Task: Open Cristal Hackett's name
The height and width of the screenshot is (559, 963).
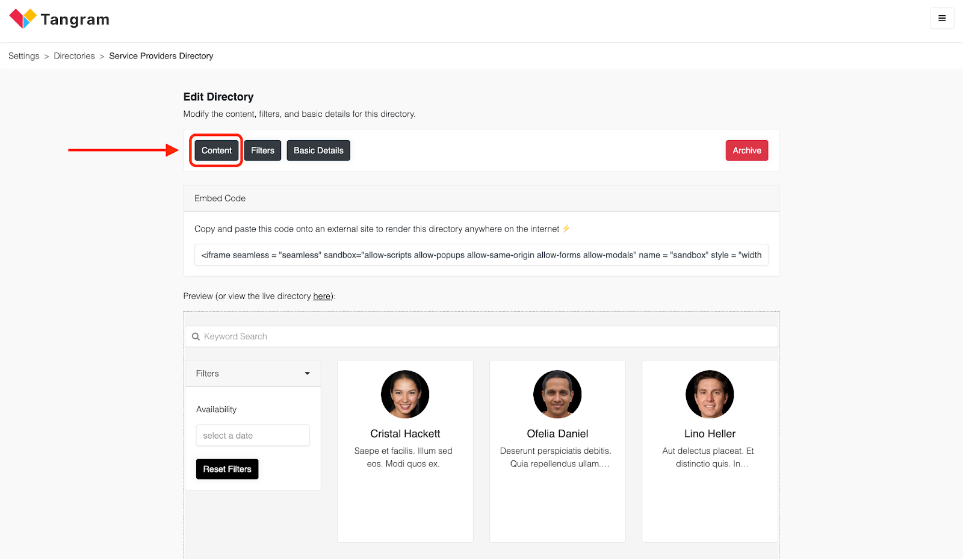Action: tap(405, 434)
